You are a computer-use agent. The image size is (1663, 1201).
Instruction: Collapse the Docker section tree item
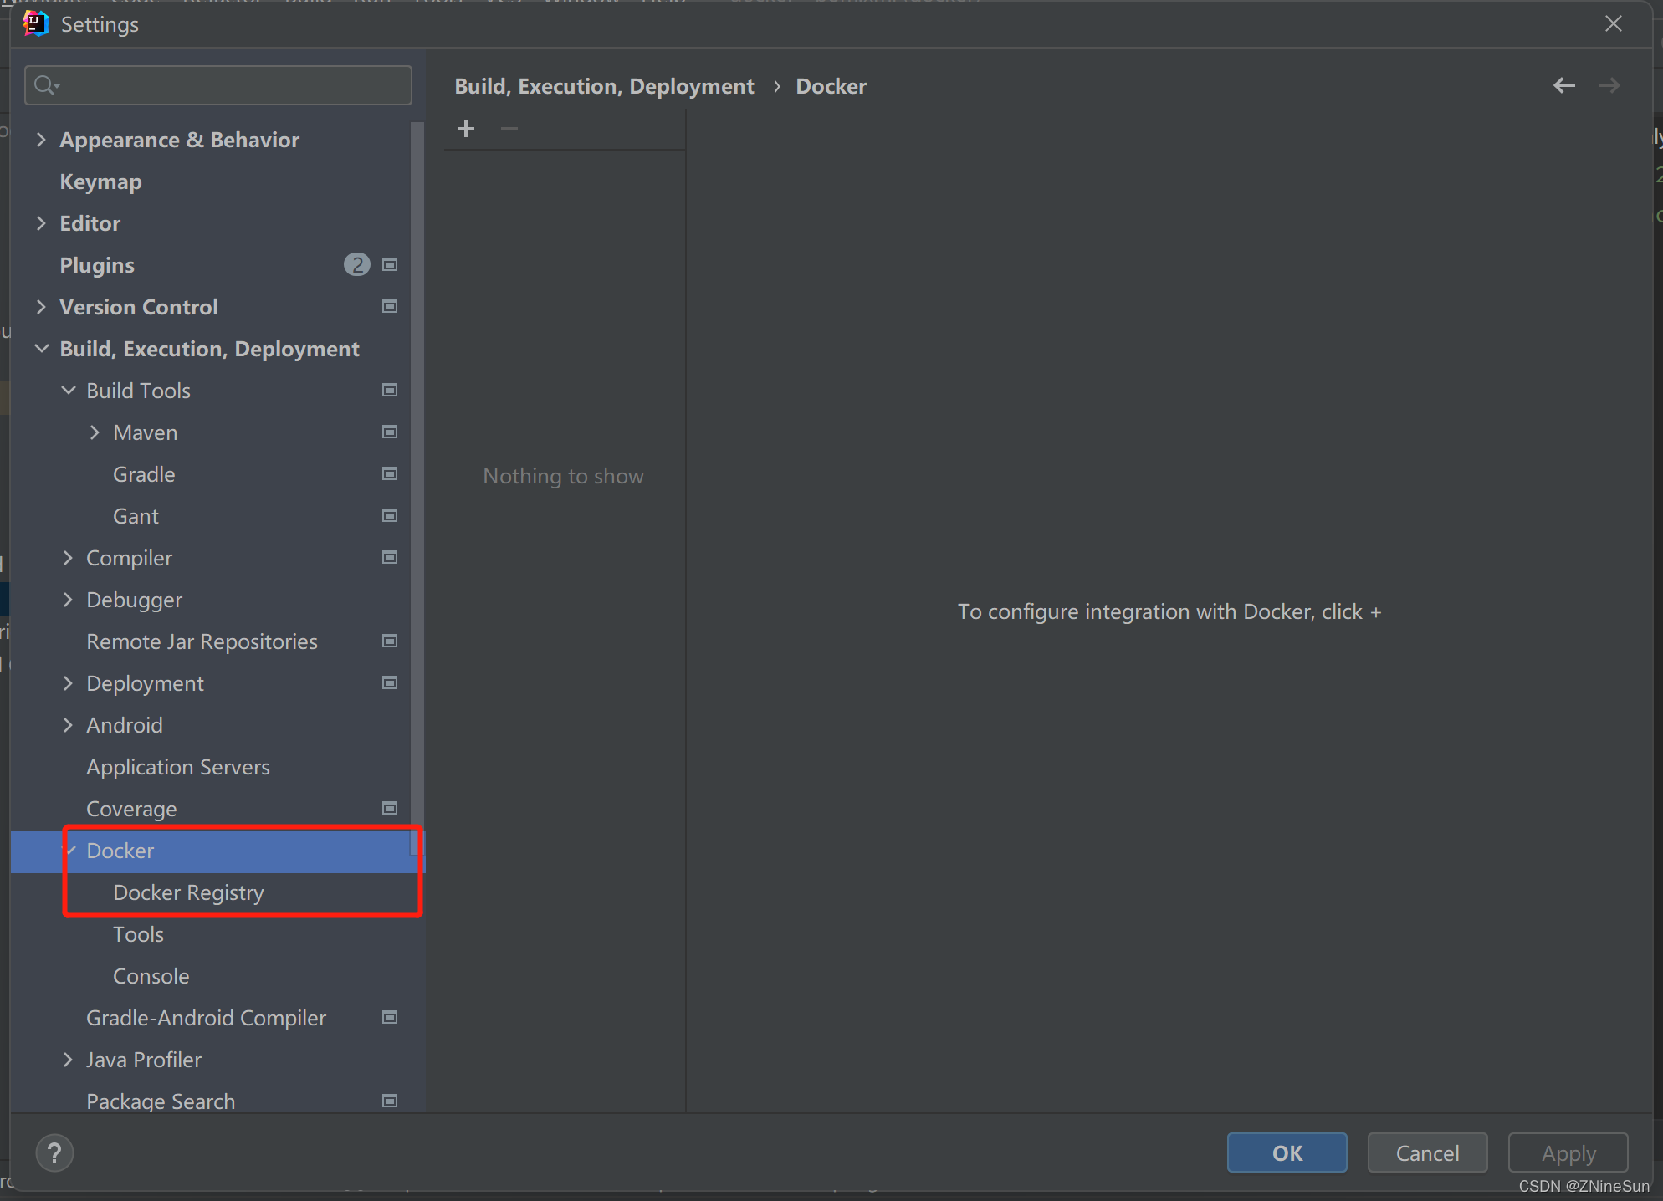(69, 850)
